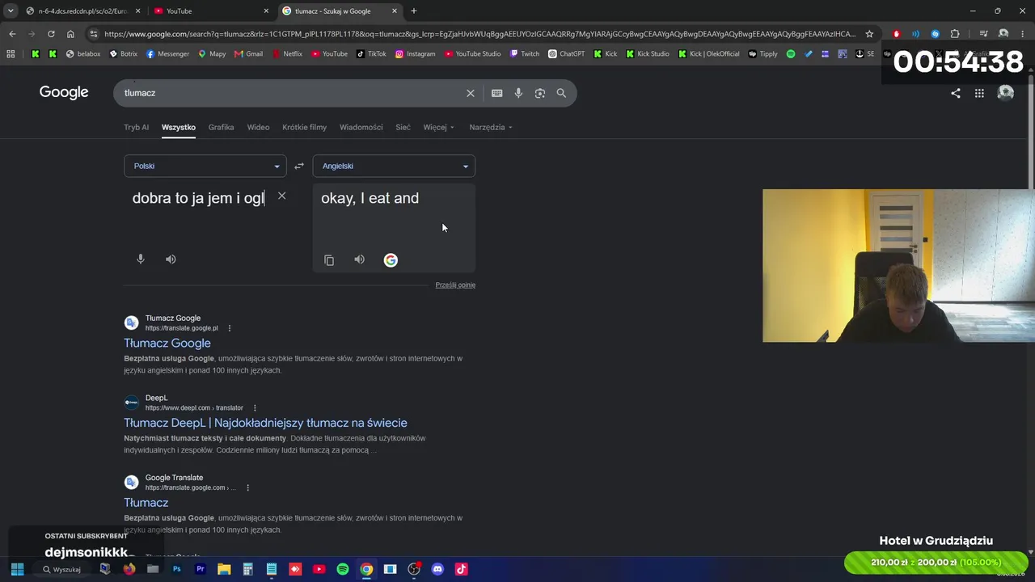Open the Windows Start menu
1035x582 pixels.
click(x=17, y=569)
